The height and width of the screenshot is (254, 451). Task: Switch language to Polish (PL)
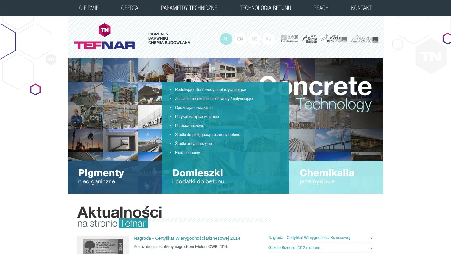pos(226,39)
